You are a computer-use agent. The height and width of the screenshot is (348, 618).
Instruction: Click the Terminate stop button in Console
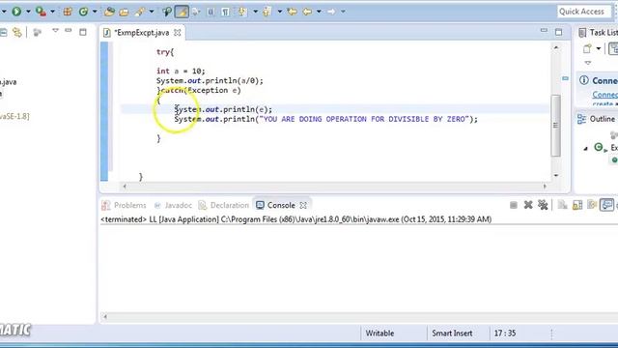click(x=513, y=205)
